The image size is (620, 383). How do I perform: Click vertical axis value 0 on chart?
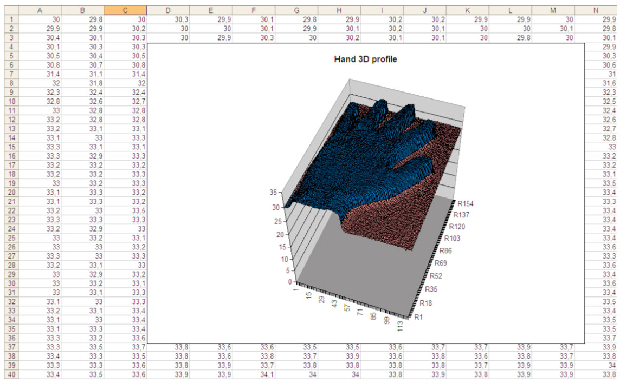pyautogui.click(x=290, y=282)
